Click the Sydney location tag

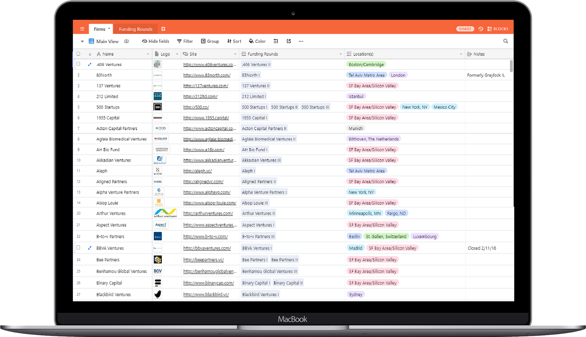tap(356, 295)
